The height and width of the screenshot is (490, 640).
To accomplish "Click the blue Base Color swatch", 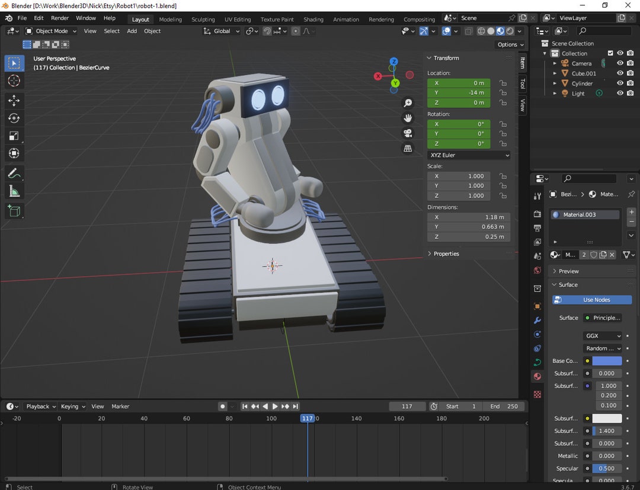I will (607, 361).
